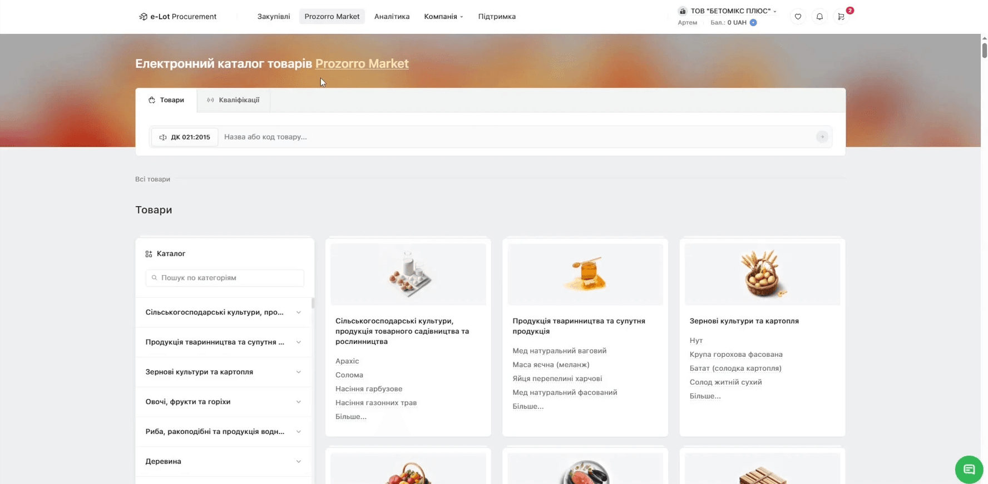Open the notifications bell icon
This screenshot has width=988, height=484.
(819, 17)
